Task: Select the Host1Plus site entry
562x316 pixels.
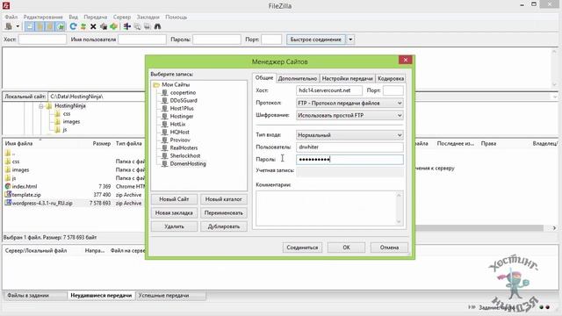Action: [x=182, y=108]
